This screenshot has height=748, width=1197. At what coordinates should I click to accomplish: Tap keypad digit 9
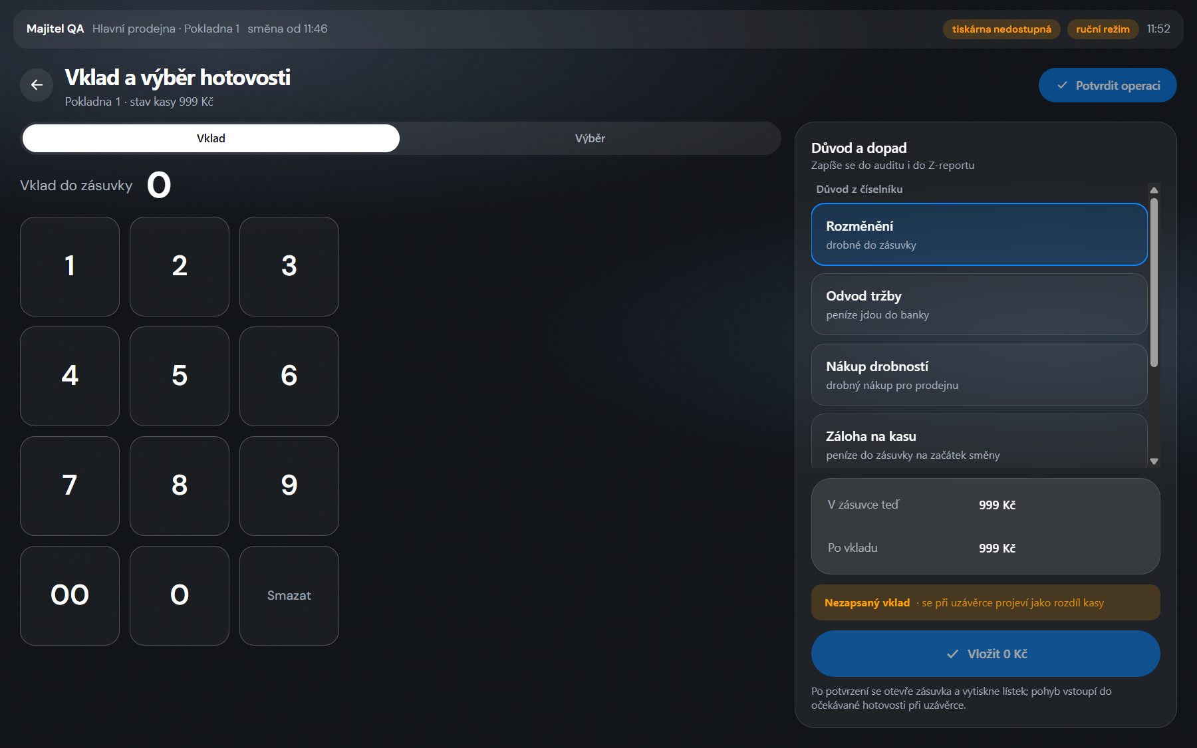(x=289, y=486)
